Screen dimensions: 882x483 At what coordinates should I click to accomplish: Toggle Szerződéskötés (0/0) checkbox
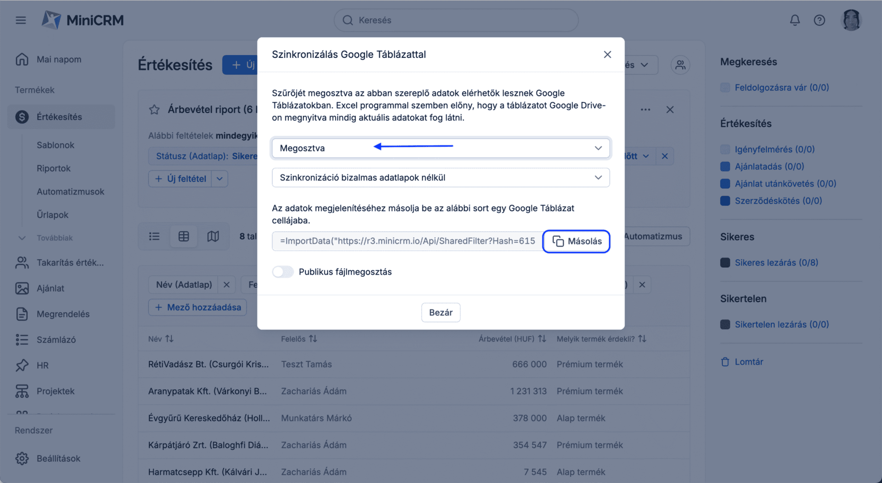[x=725, y=201]
